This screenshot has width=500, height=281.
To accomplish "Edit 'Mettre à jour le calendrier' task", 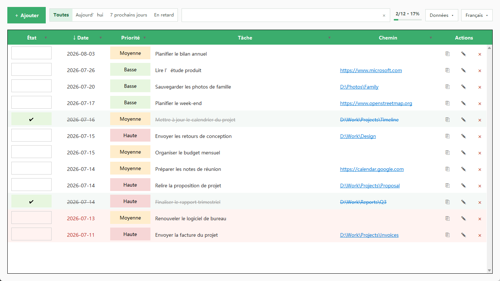I will point(463,120).
